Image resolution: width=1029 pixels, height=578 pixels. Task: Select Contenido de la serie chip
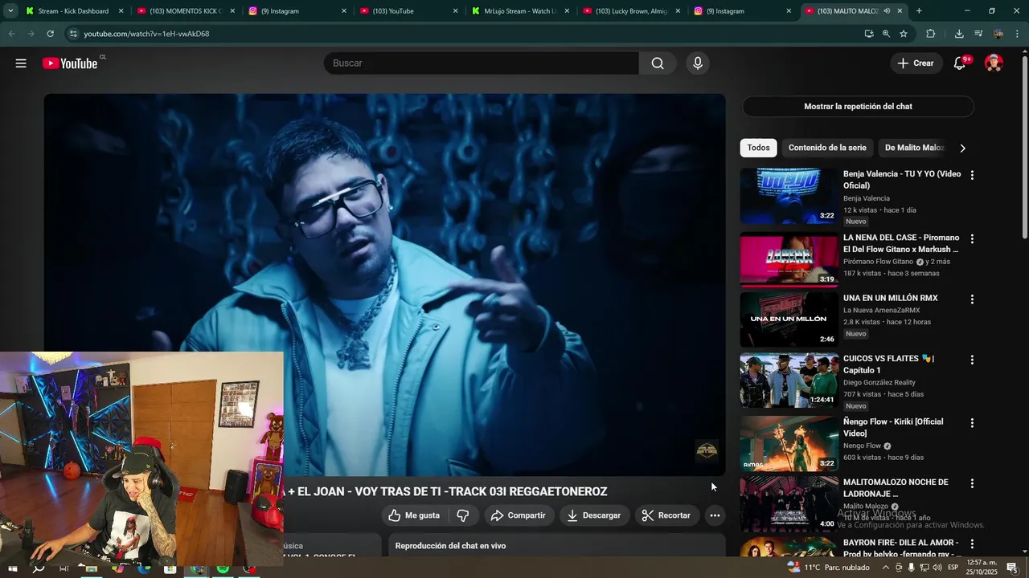(827, 148)
